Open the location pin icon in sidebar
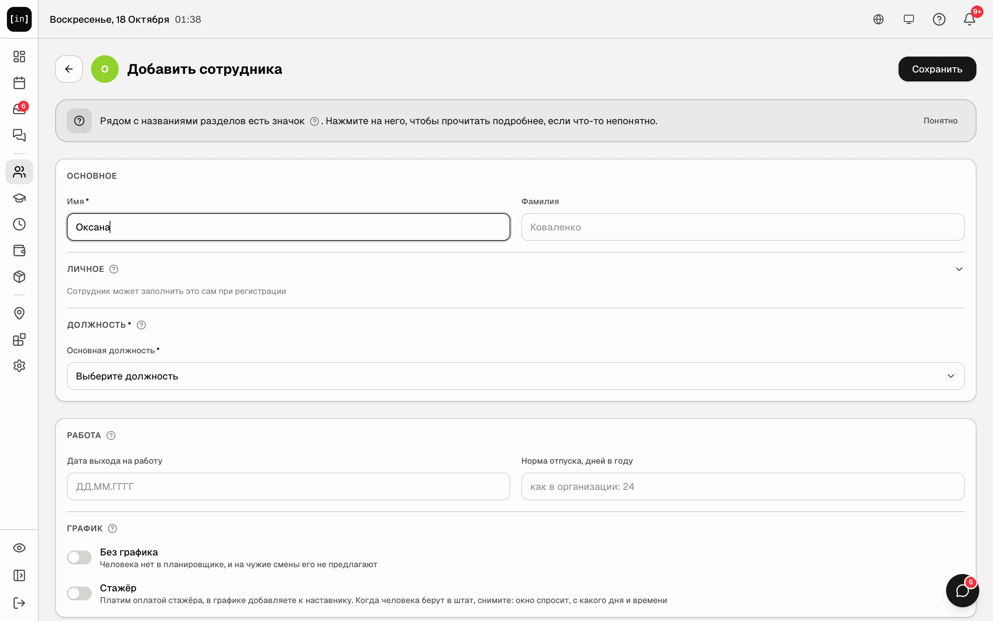This screenshot has height=621, width=993. coord(19,313)
